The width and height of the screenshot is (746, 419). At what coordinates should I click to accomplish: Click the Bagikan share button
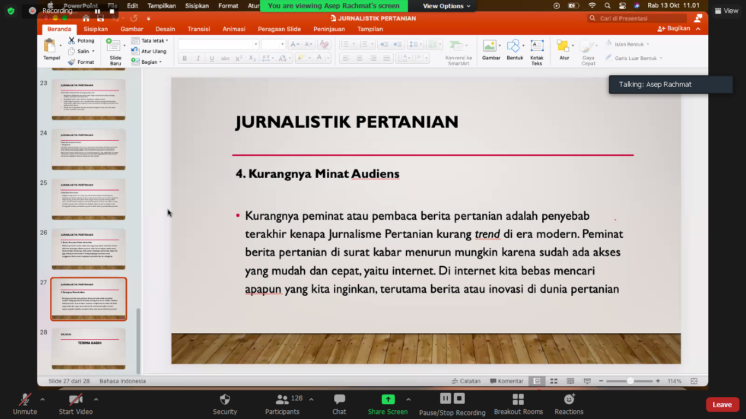[x=674, y=29]
